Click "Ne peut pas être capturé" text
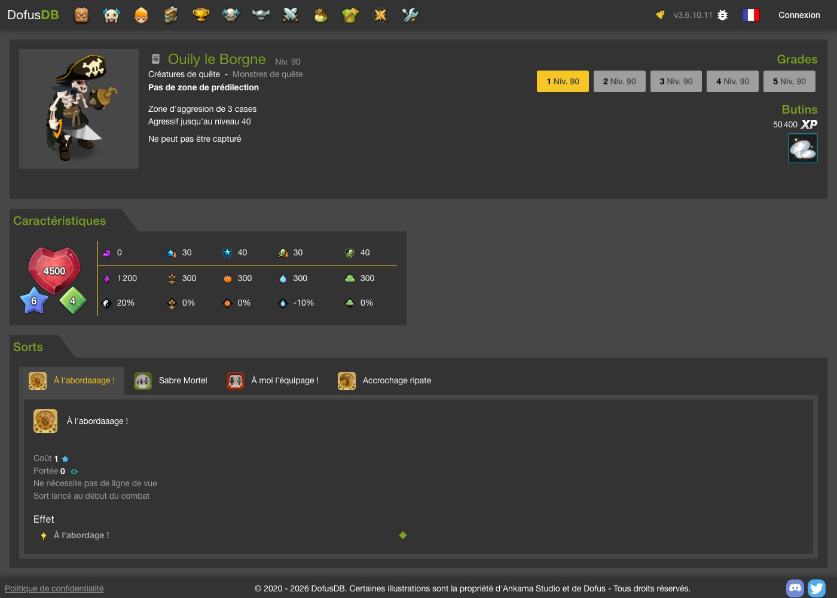 click(195, 139)
